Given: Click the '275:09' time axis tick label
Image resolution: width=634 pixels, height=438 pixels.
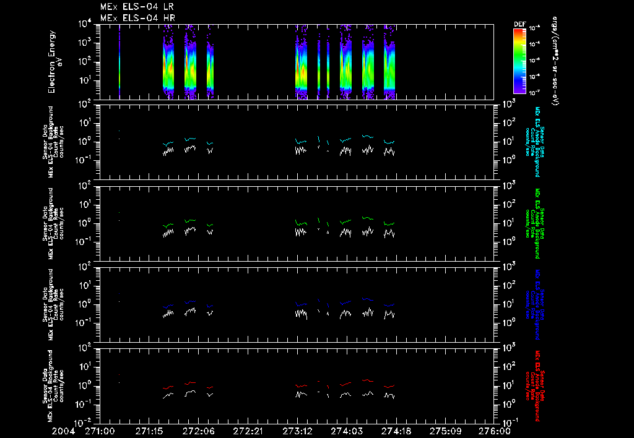Looking at the screenshot, I should coord(446,431).
